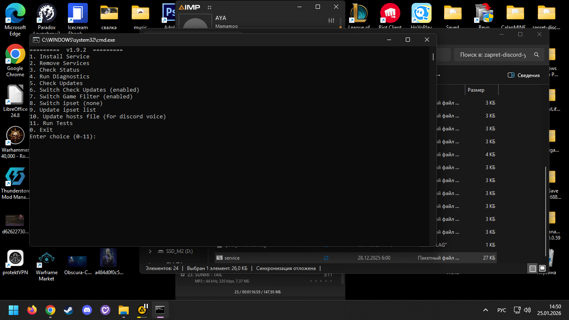Switch Explorer to large thumbnails view
The height and width of the screenshot is (320, 569).
542,269
